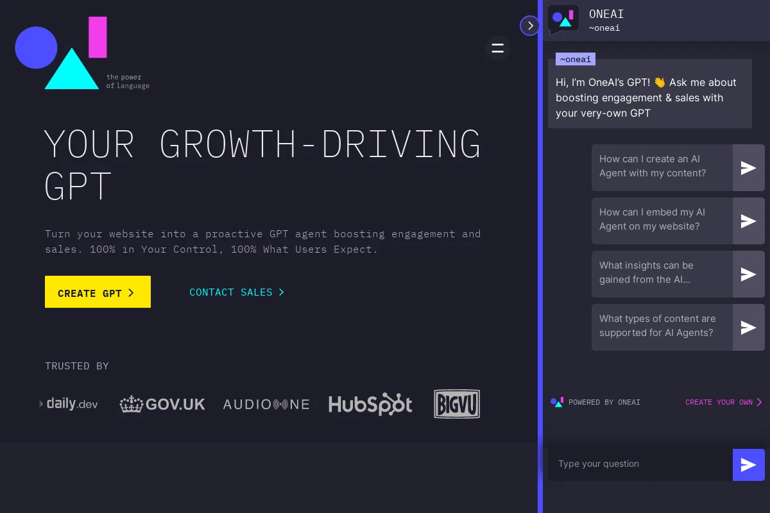Click the OneAI chat avatar icon

(563, 21)
